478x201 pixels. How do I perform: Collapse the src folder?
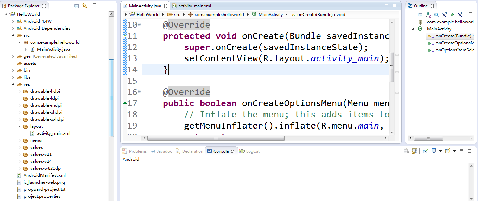pos(13,35)
